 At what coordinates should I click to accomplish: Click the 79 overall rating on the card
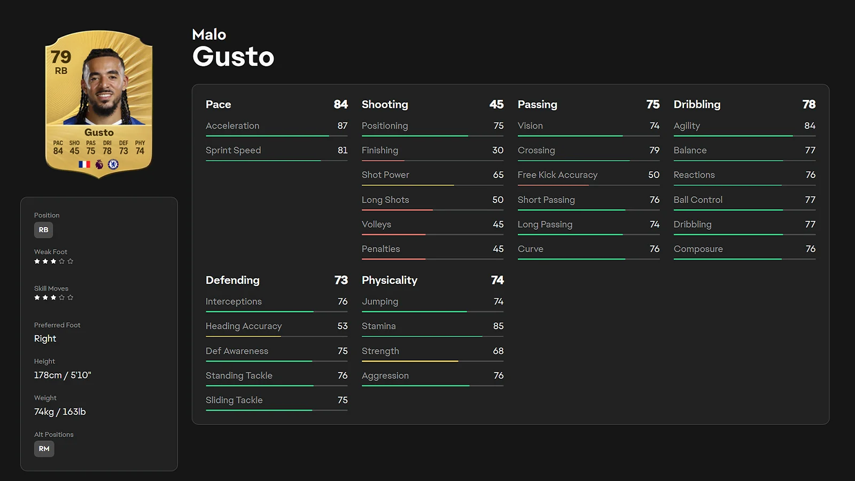61,57
